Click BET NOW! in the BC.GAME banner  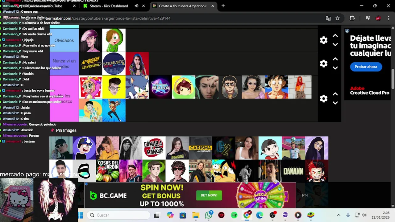point(209,195)
